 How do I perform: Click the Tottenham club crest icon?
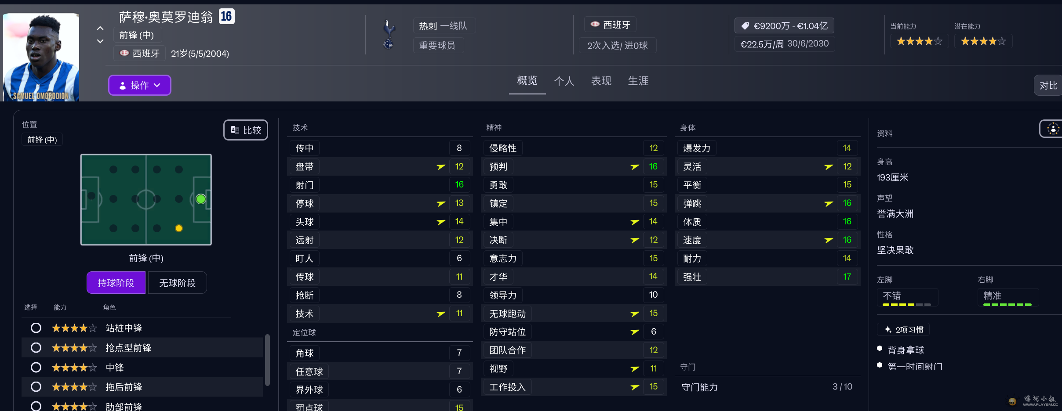[x=389, y=34]
